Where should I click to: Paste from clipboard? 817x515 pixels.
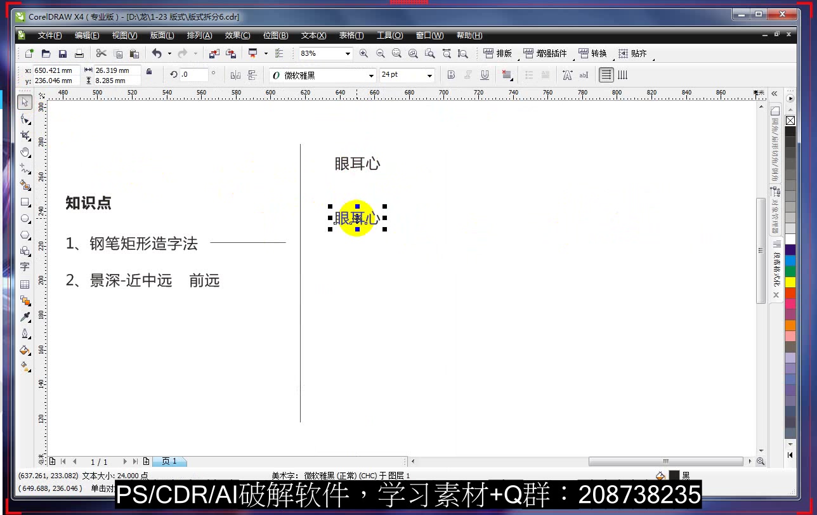coord(134,54)
